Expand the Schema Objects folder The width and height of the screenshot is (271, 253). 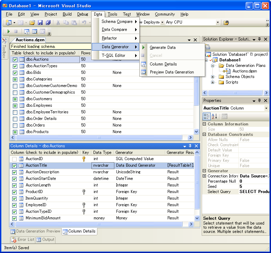212,77
